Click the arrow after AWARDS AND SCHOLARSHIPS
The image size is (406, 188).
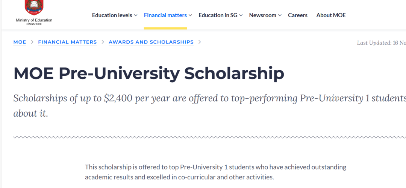(199, 42)
